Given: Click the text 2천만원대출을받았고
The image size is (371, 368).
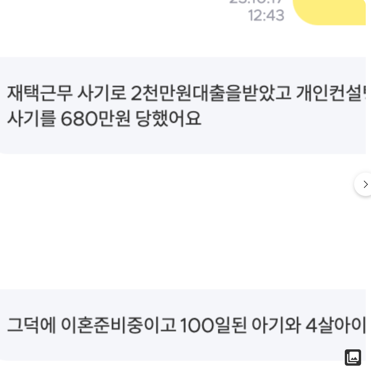Looking at the screenshot, I should click(211, 93).
